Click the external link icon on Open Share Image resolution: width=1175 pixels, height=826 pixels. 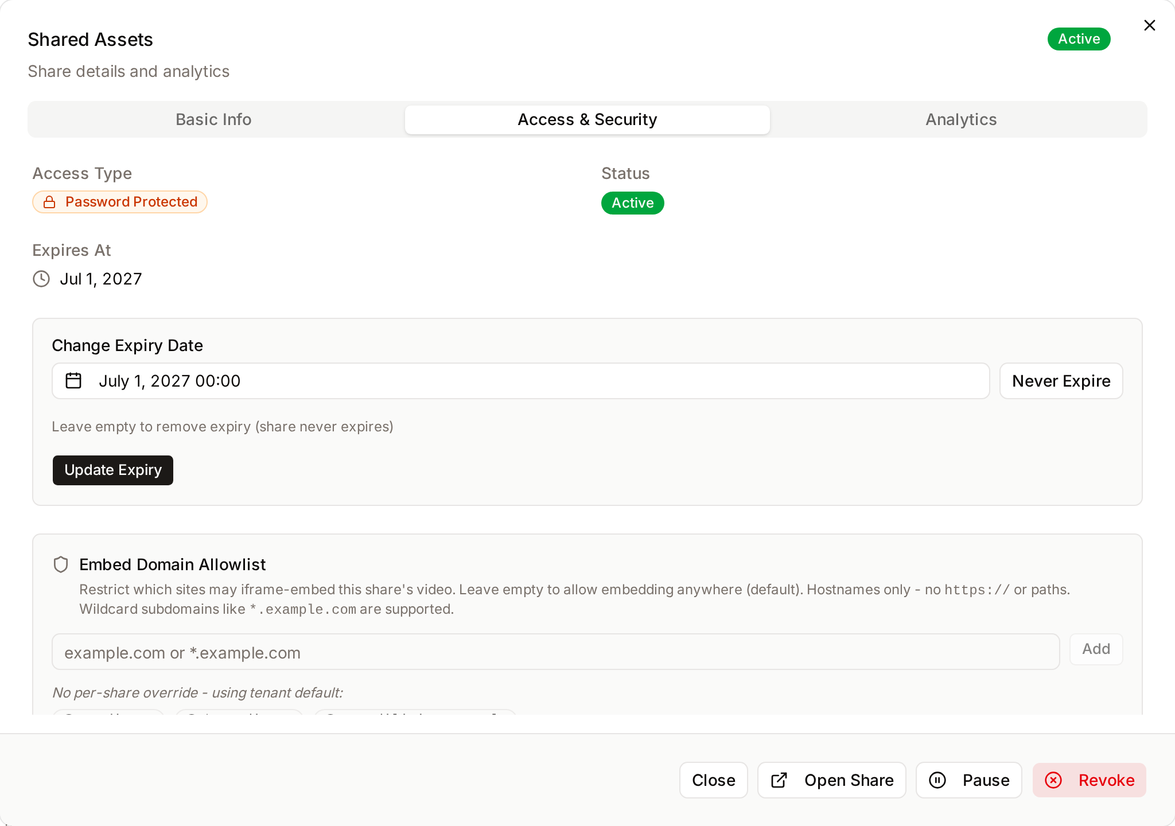coord(779,780)
